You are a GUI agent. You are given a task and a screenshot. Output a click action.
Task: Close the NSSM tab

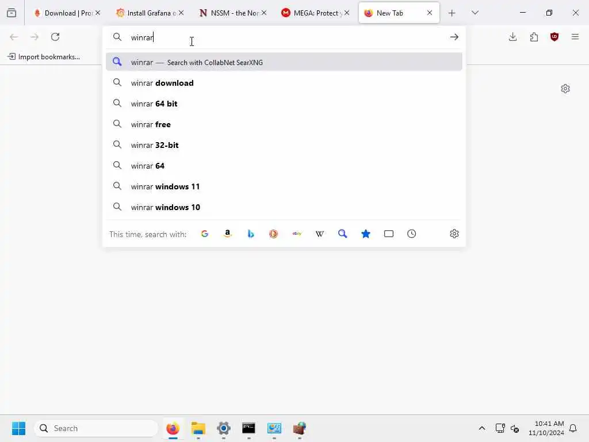(264, 13)
